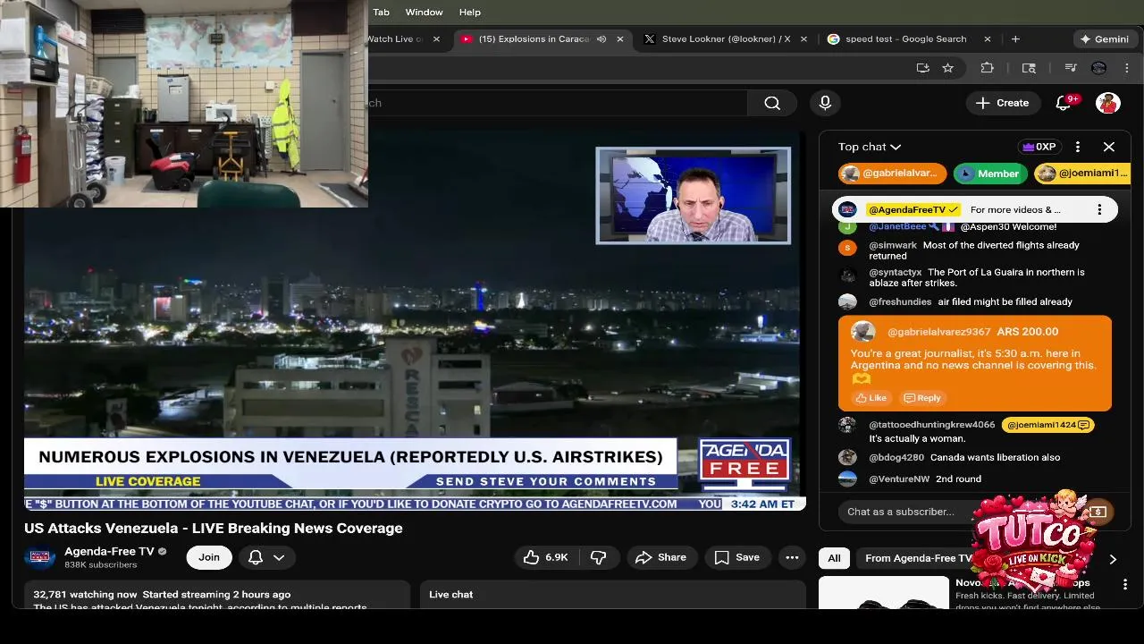Screen dimensions: 1144x644
Task: Bookmark this page with star icon
Action: (948, 68)
